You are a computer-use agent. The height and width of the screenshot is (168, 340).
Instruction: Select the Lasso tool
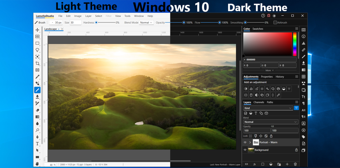[x=37, y=50]
